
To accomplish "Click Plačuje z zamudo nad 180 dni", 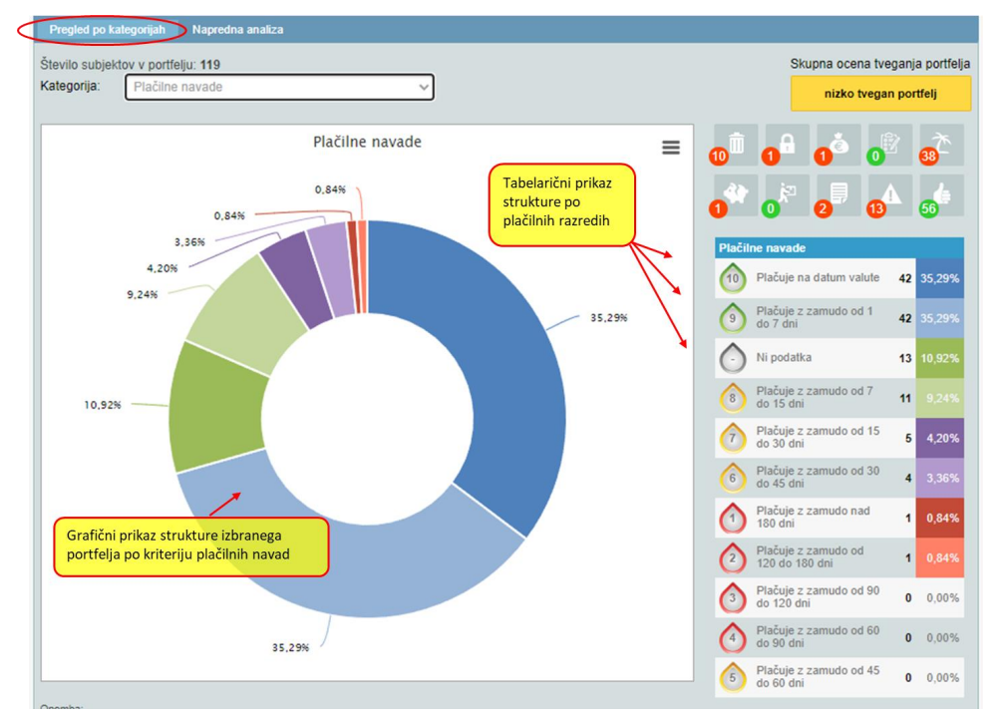I will point(813,518).
